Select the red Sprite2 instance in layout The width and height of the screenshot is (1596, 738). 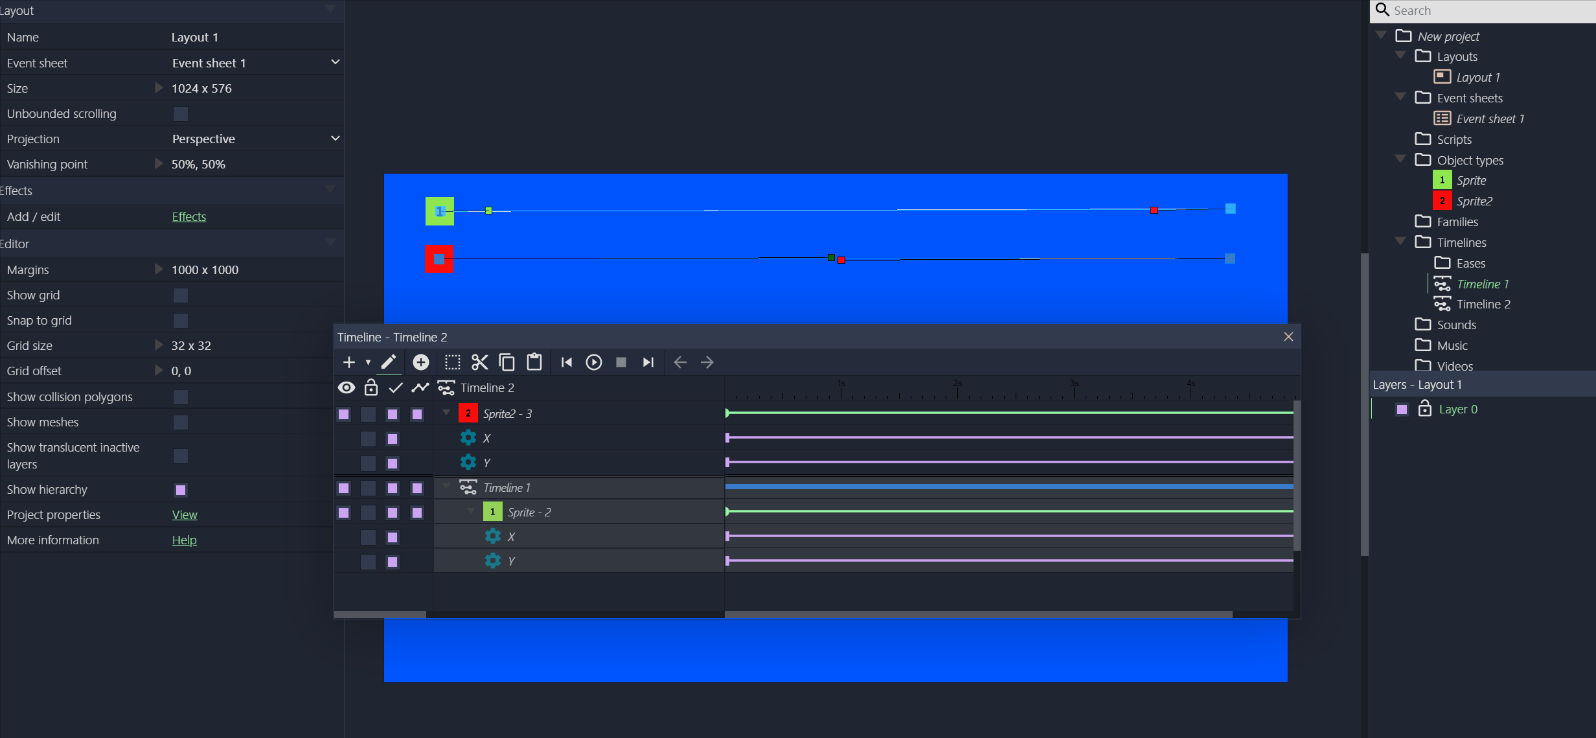439,259
